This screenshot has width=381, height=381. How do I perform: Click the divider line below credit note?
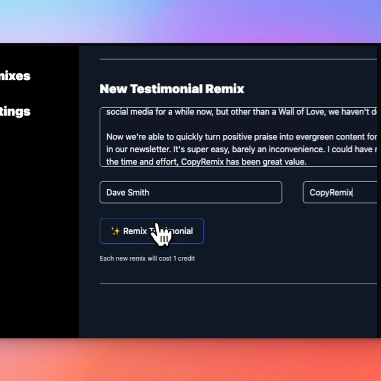[238, 284]
